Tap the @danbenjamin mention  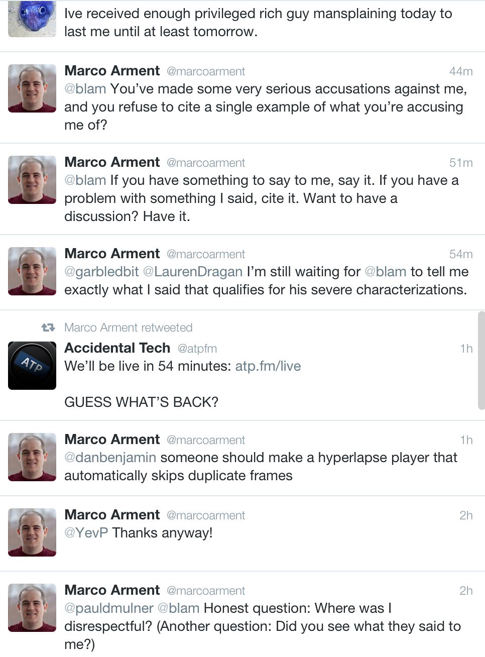(x=110, y=458)
